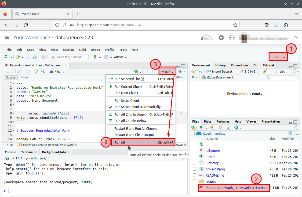302x197 pixels.
Task: Click the clear environment broom icon
Action: pyautogui.click(x=265, y=71)
